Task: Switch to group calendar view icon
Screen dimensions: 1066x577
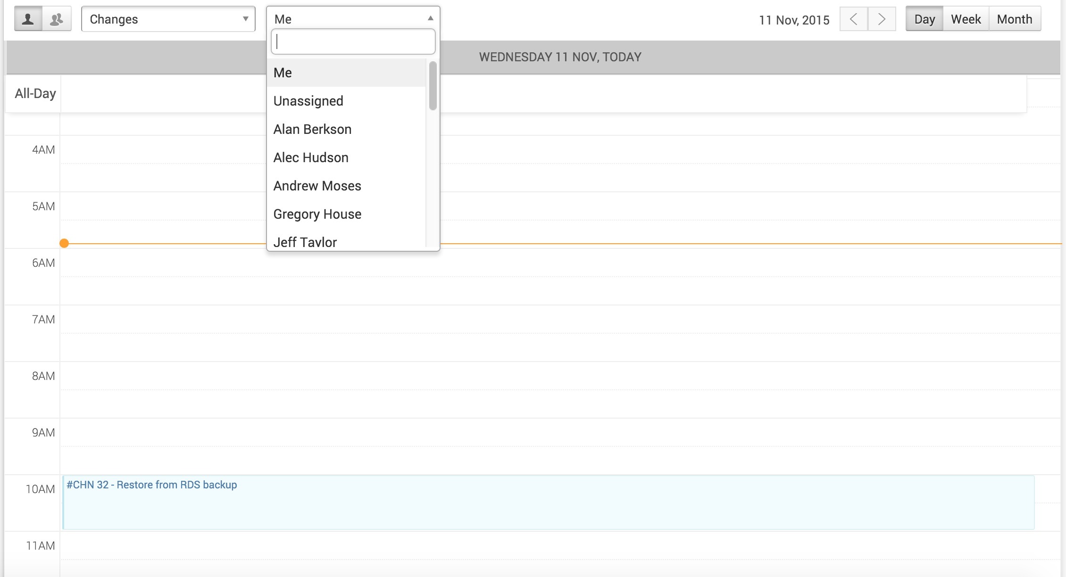Action: point(57,19)
